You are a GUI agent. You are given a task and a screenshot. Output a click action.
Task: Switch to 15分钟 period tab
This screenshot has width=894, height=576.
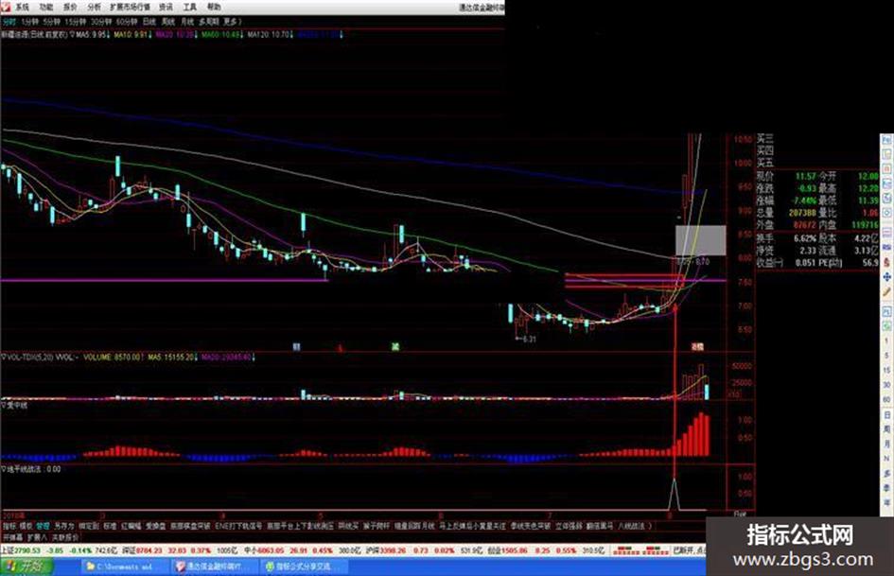(76, 22)
